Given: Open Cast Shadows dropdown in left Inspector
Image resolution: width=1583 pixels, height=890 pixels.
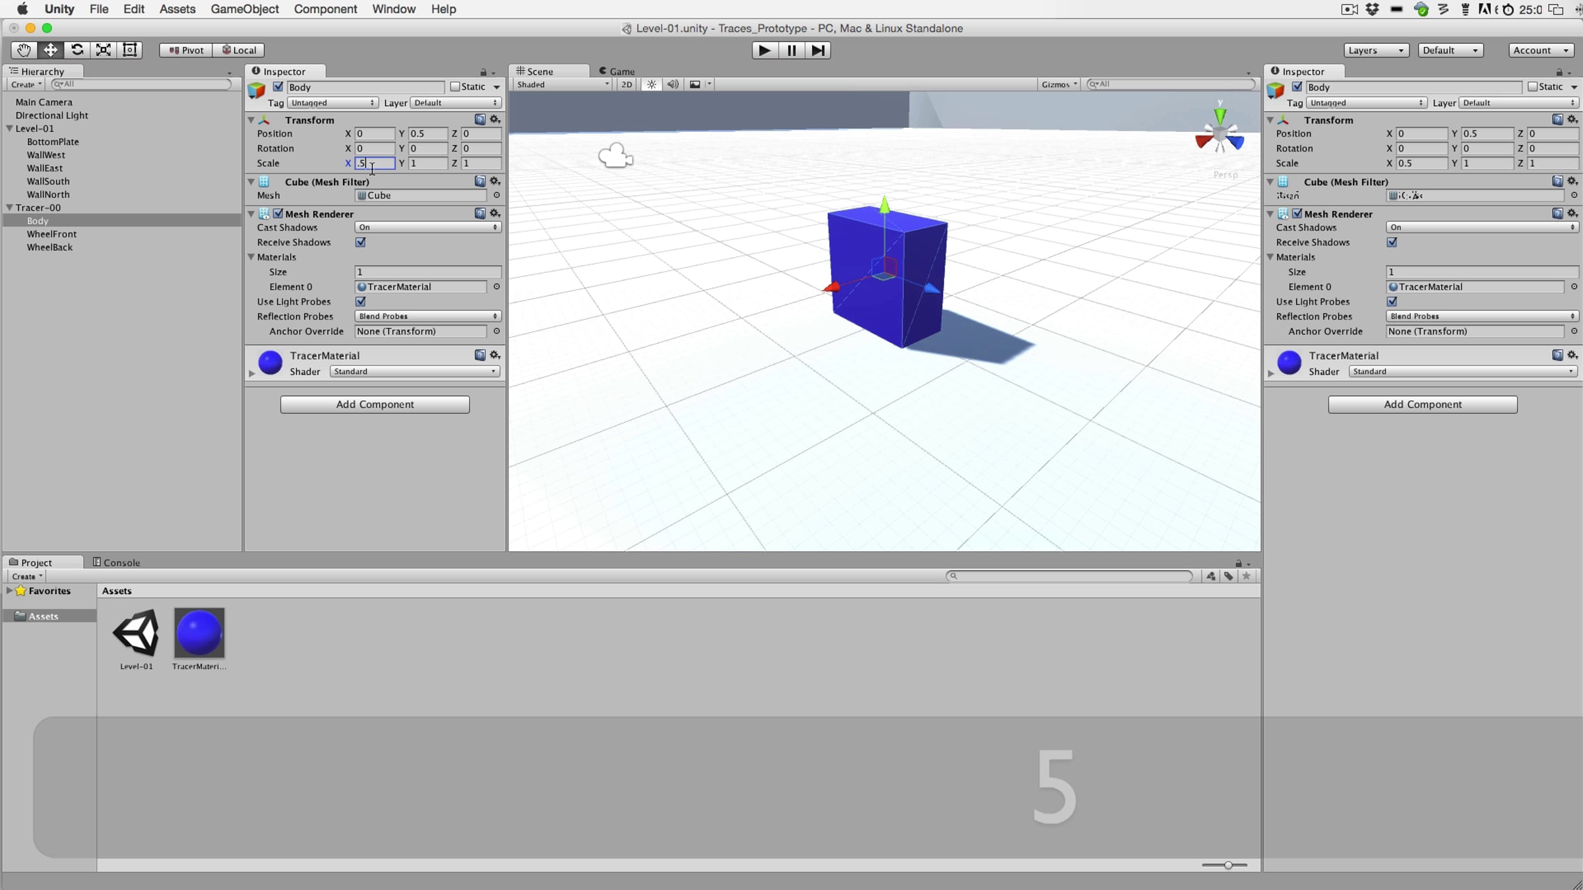Looking at the screenshot, I should 427,227.
